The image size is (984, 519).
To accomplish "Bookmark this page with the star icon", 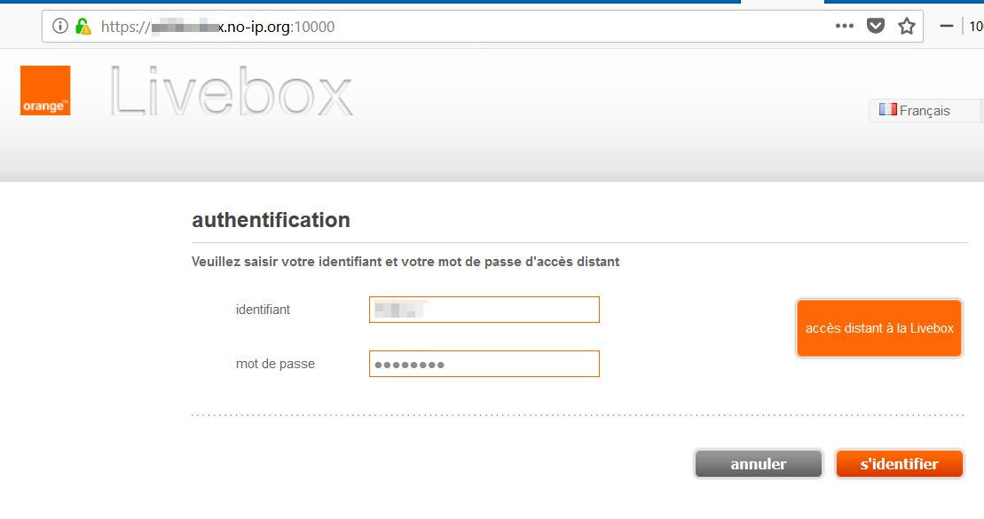I will [x=906, y=27].
